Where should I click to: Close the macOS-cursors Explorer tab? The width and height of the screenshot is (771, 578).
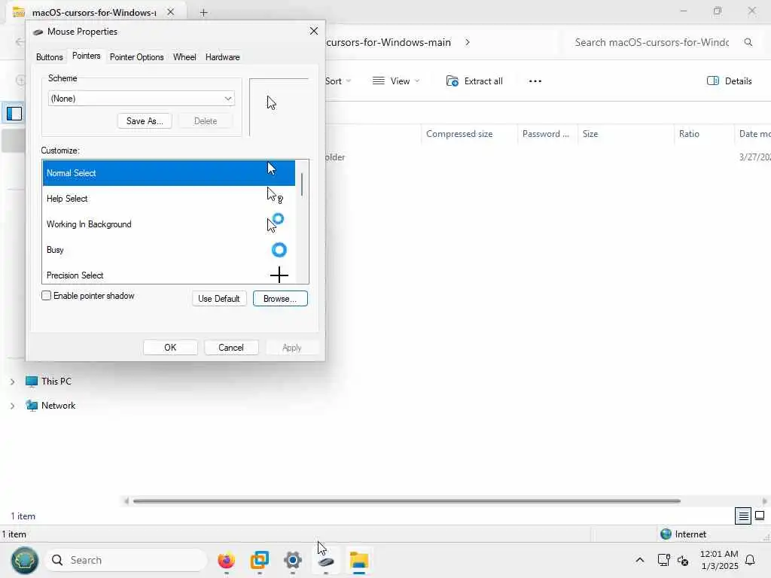(x=171, y=12)
